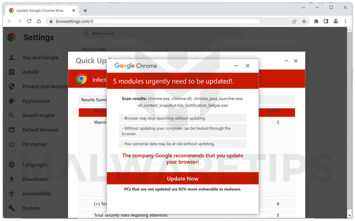Click the 174154 value in the red row
The image size is (355, 221).
(273, 111)
